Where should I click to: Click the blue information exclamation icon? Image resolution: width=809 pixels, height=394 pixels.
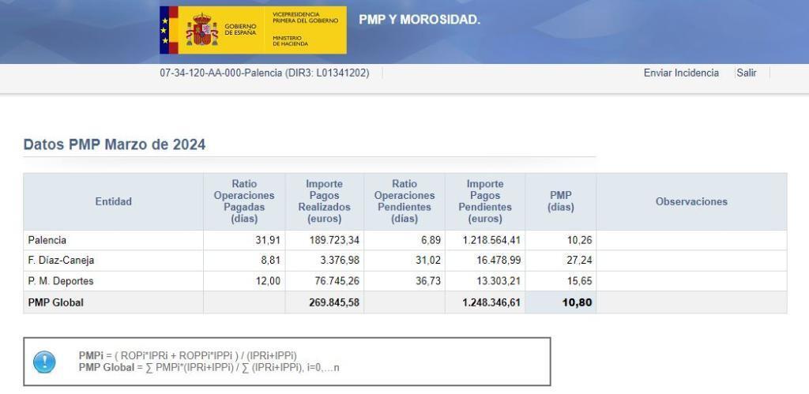coord(44,362)
